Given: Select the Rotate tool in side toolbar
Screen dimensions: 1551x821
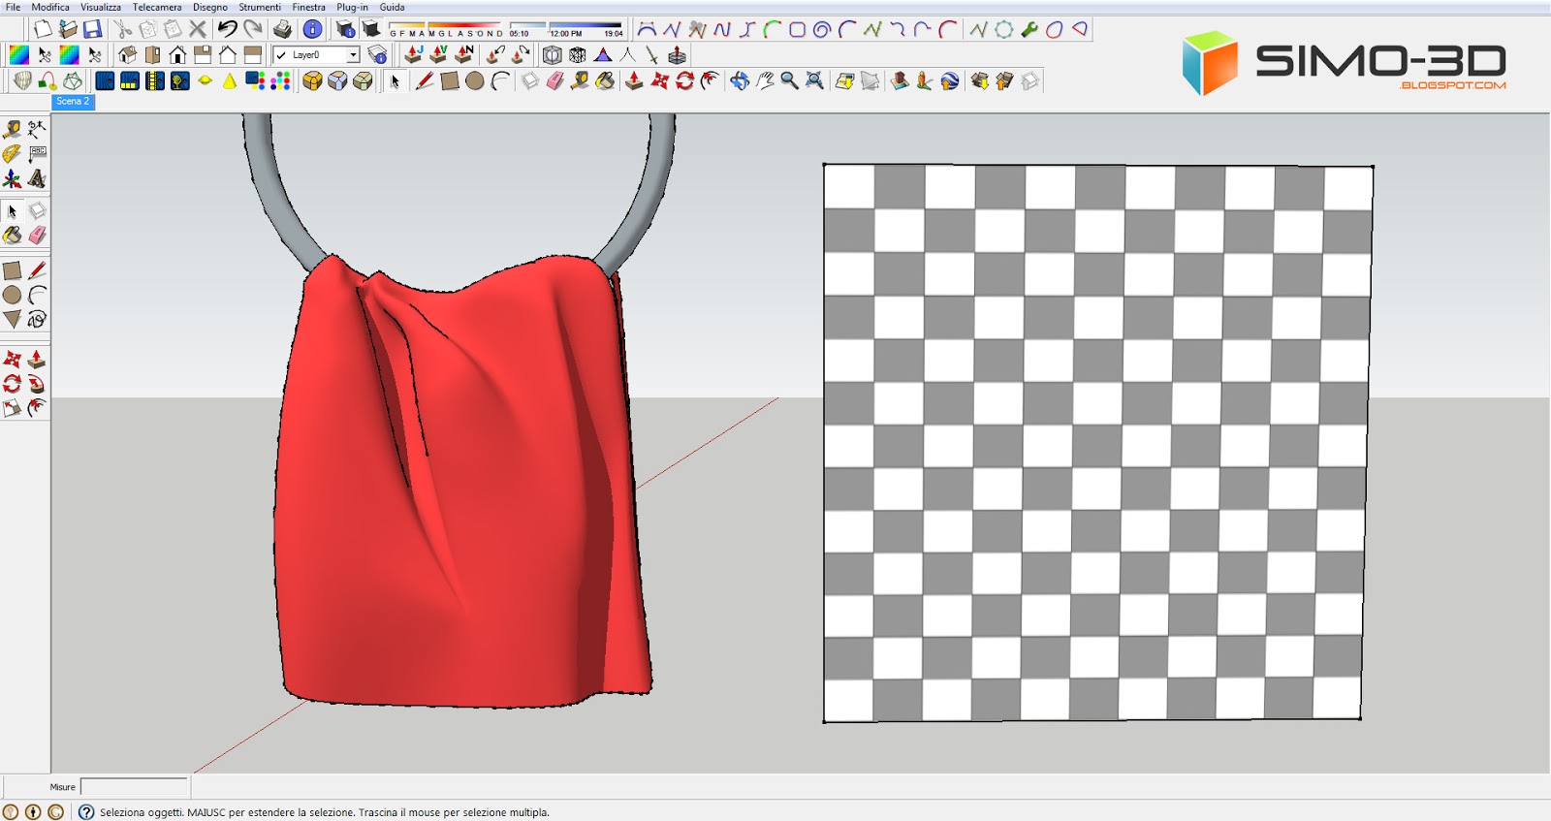Looking at the screenshot, I should click(x=12, y=384).
